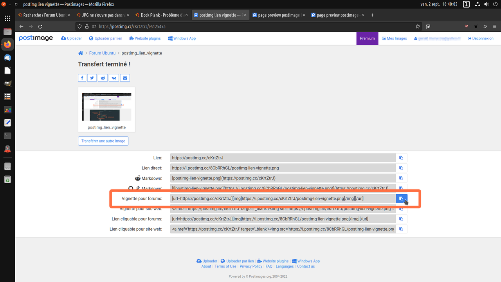This screenshot has height=282, width=501.
Task: Copy the Lien direct URL
Action: 401,168
